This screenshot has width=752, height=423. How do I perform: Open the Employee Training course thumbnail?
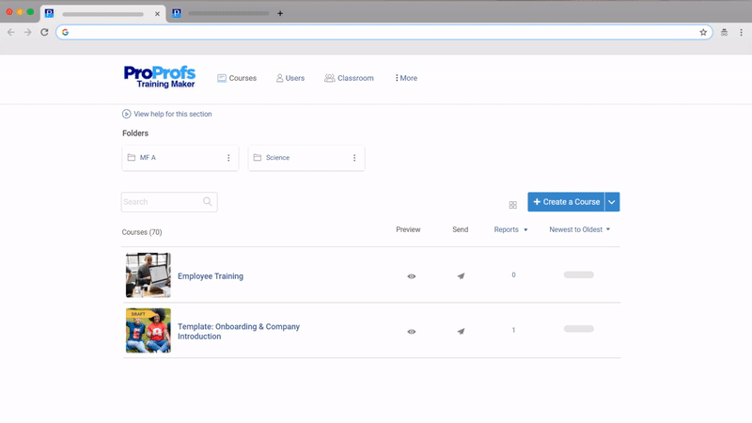point(148,275)
